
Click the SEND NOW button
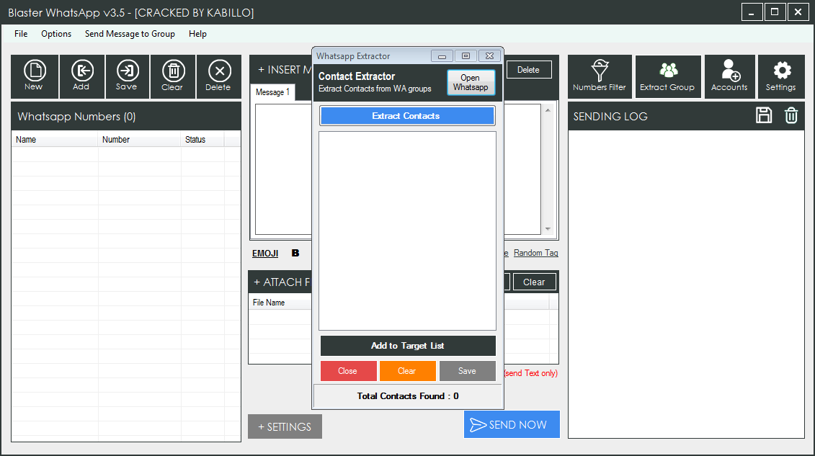pyautogui.click(x=512, y=424)
